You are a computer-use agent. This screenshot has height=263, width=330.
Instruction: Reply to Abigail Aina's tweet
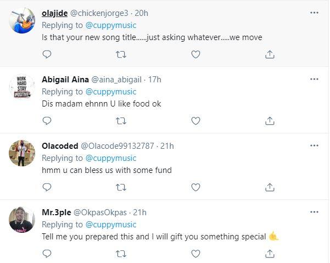47,121
